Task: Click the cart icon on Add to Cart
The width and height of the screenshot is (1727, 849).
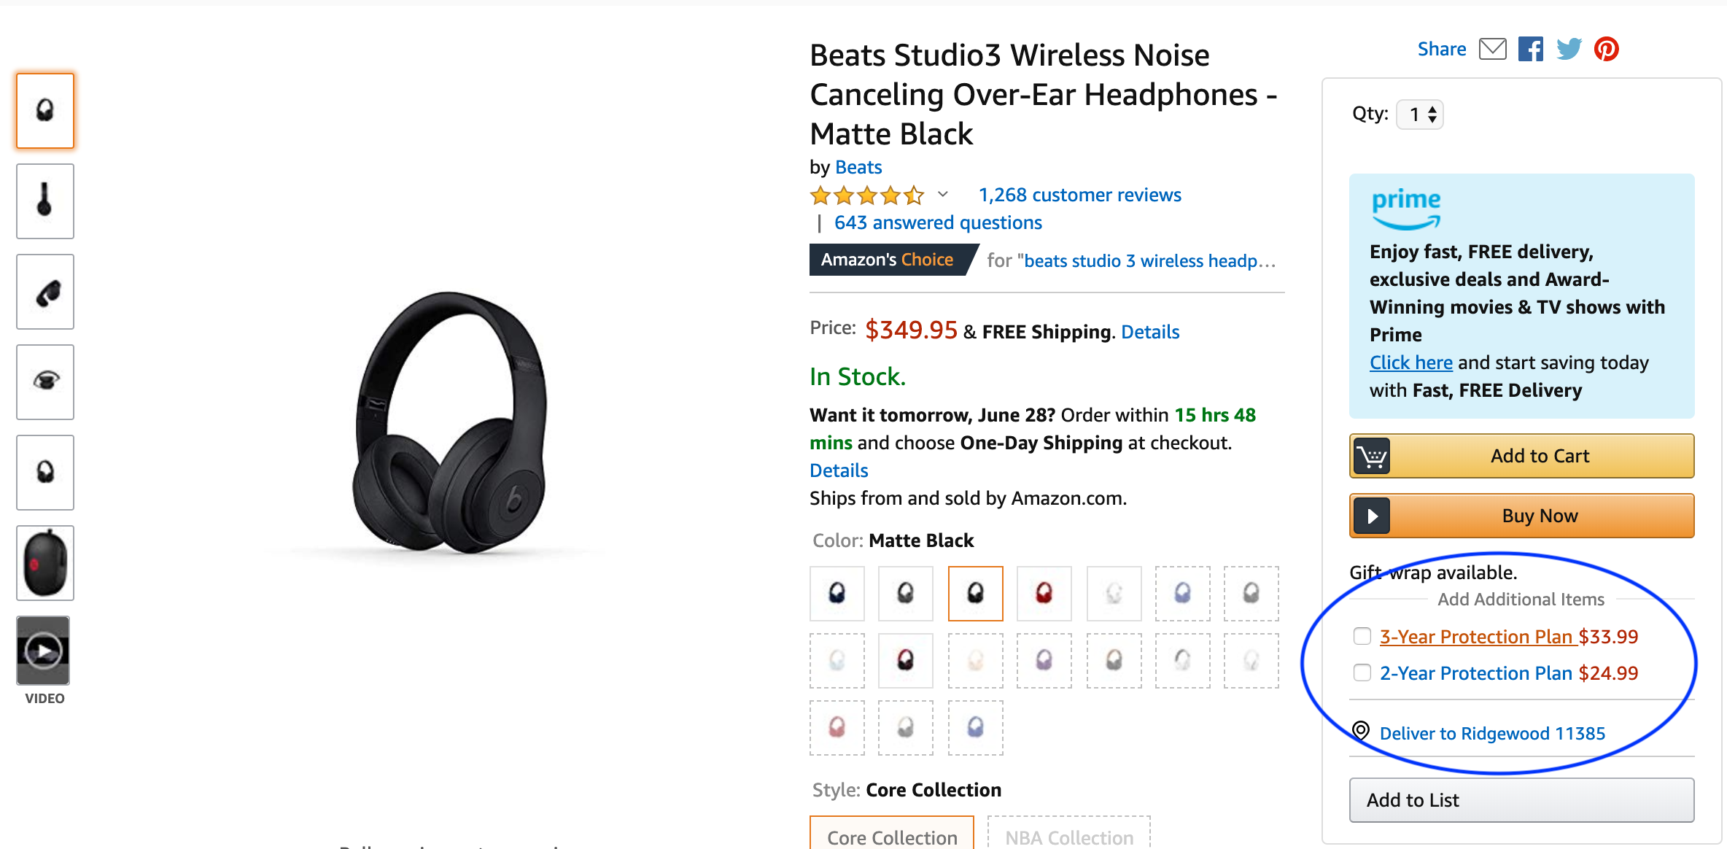Action: [1372, 457]
